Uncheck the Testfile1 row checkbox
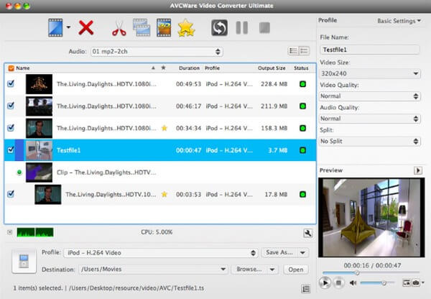 coord(11,149)
